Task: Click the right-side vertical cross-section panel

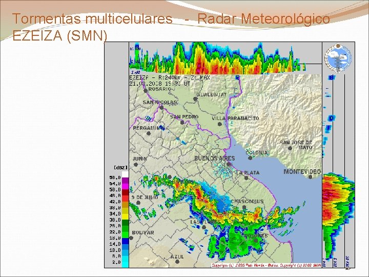Action: coord(338,171)
